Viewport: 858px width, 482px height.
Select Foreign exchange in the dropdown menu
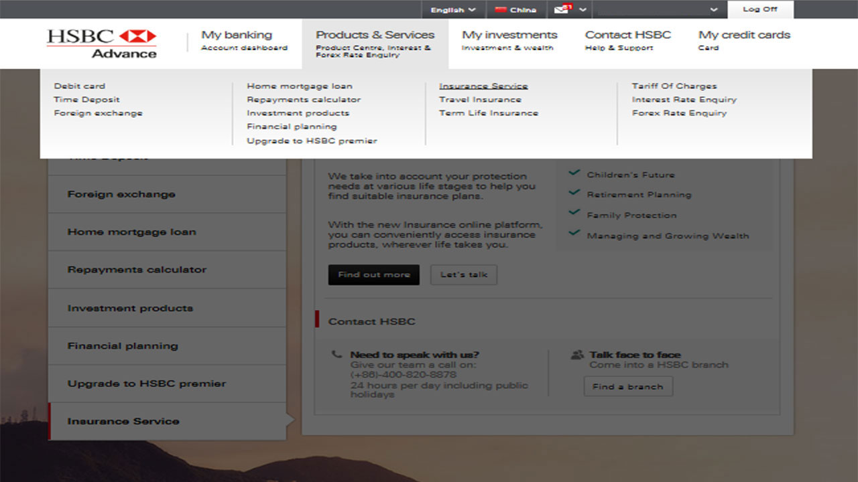[98, 113]
